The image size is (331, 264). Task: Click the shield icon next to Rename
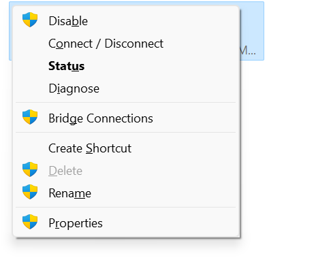[x=30, y=192]
